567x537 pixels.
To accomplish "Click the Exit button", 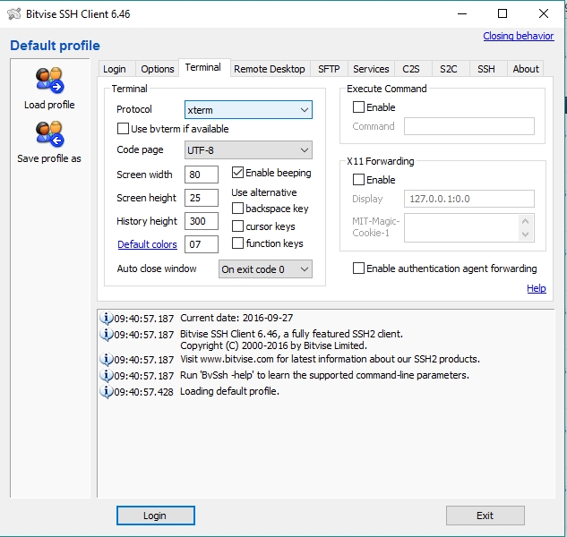I will point(485,516).
